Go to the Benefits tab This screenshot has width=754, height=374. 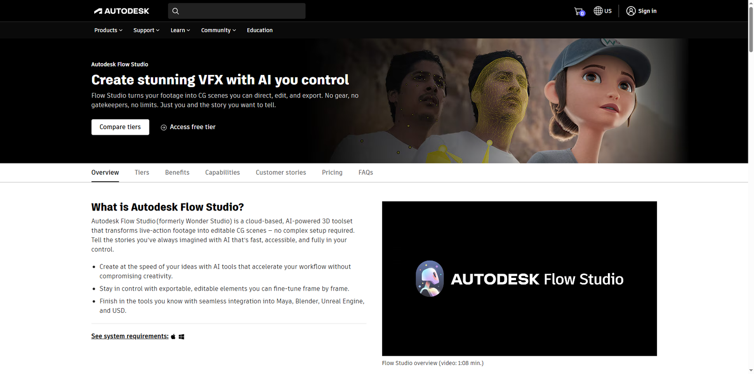tap(177, 172)
